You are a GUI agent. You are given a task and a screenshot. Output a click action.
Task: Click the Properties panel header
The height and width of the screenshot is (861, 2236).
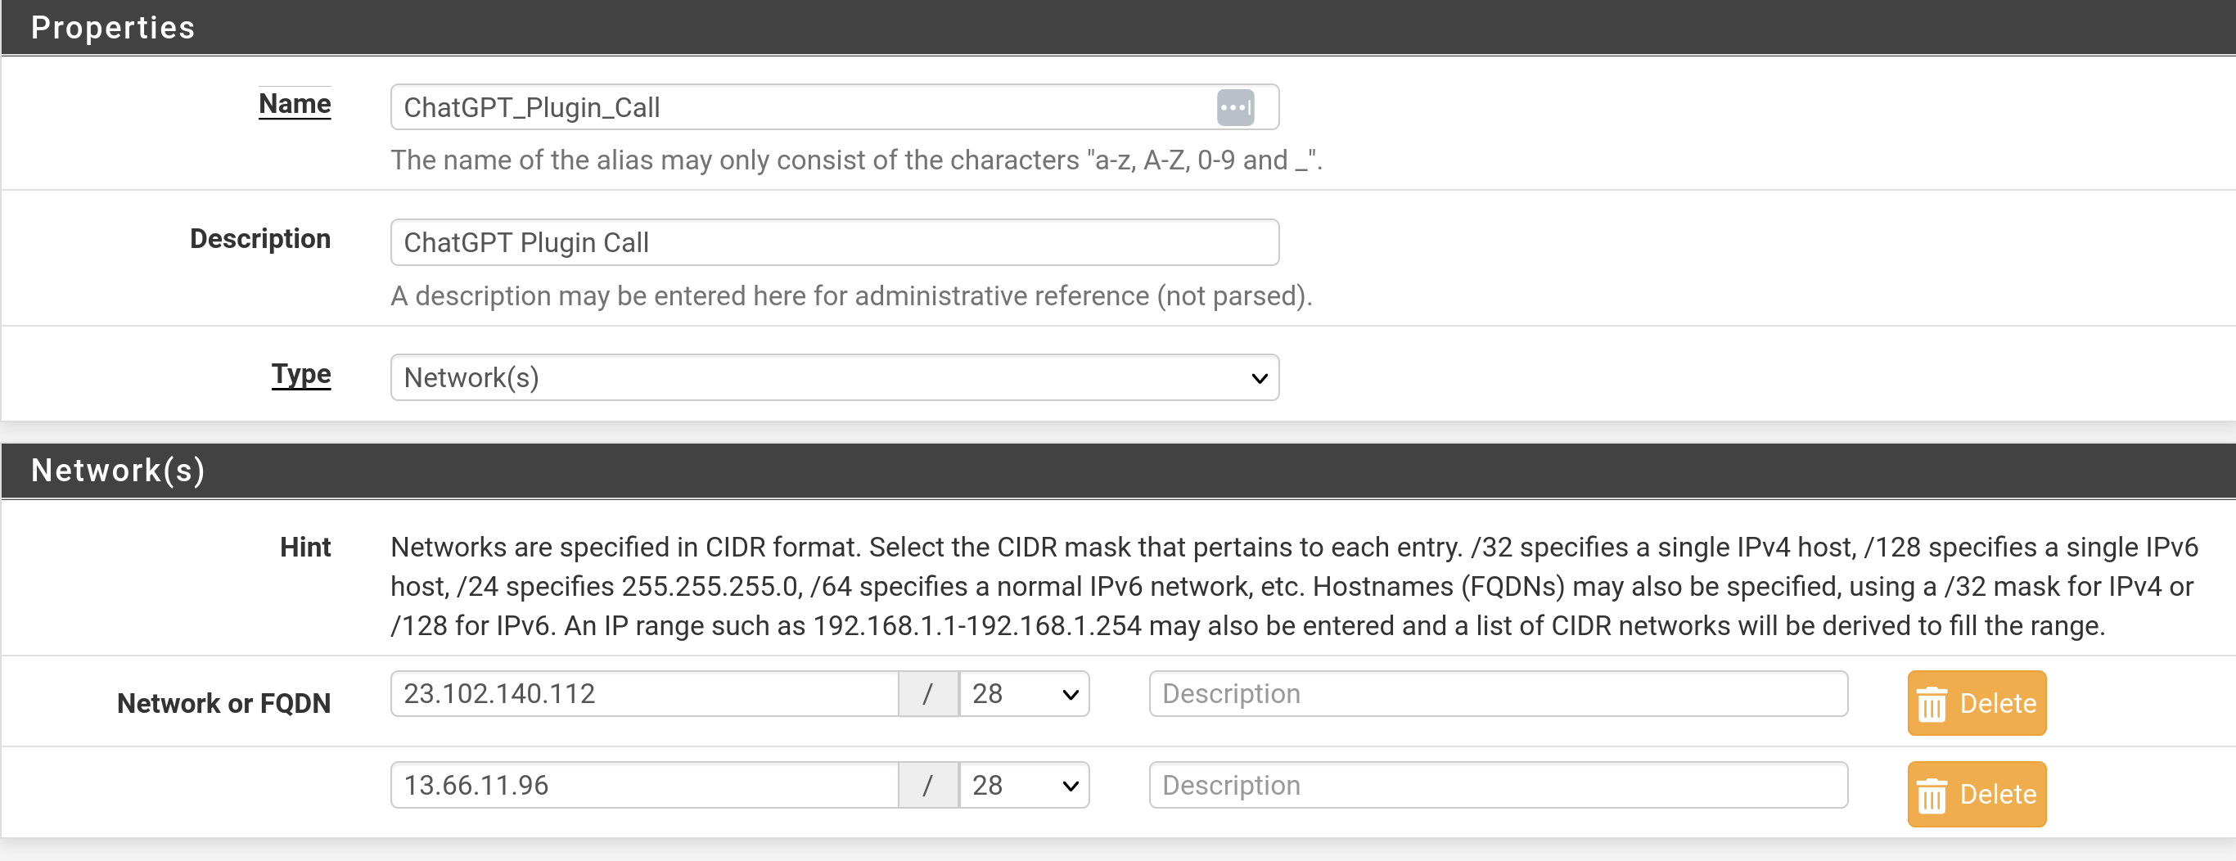coord(1118,28)
